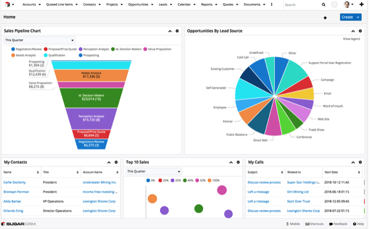The width and height of the screenshot is (370, 229).
Task: Click Show legend on lead source chart
Action: point(351,39)
